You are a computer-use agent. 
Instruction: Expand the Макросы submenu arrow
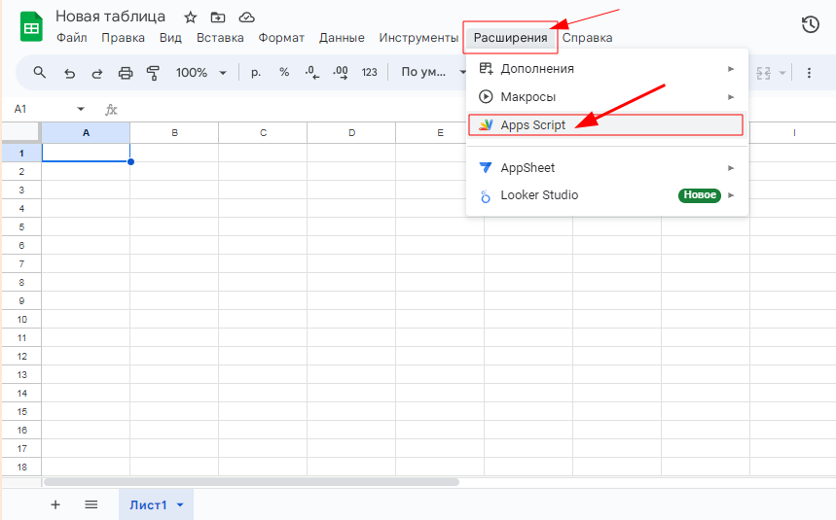coord(731,97)
